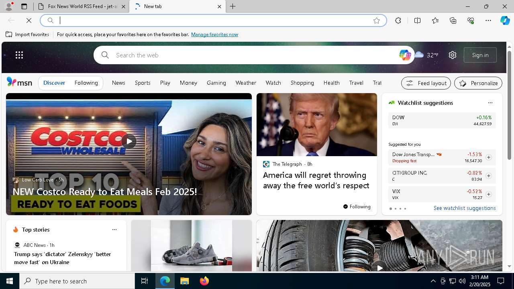Screen dimensions: 514x289
Task: Go to the msn logo home
Action: [19, 82]
